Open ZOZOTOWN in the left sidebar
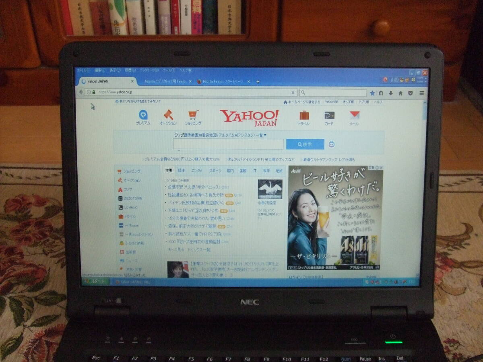 pyautogui.click(x=130, y=198)
